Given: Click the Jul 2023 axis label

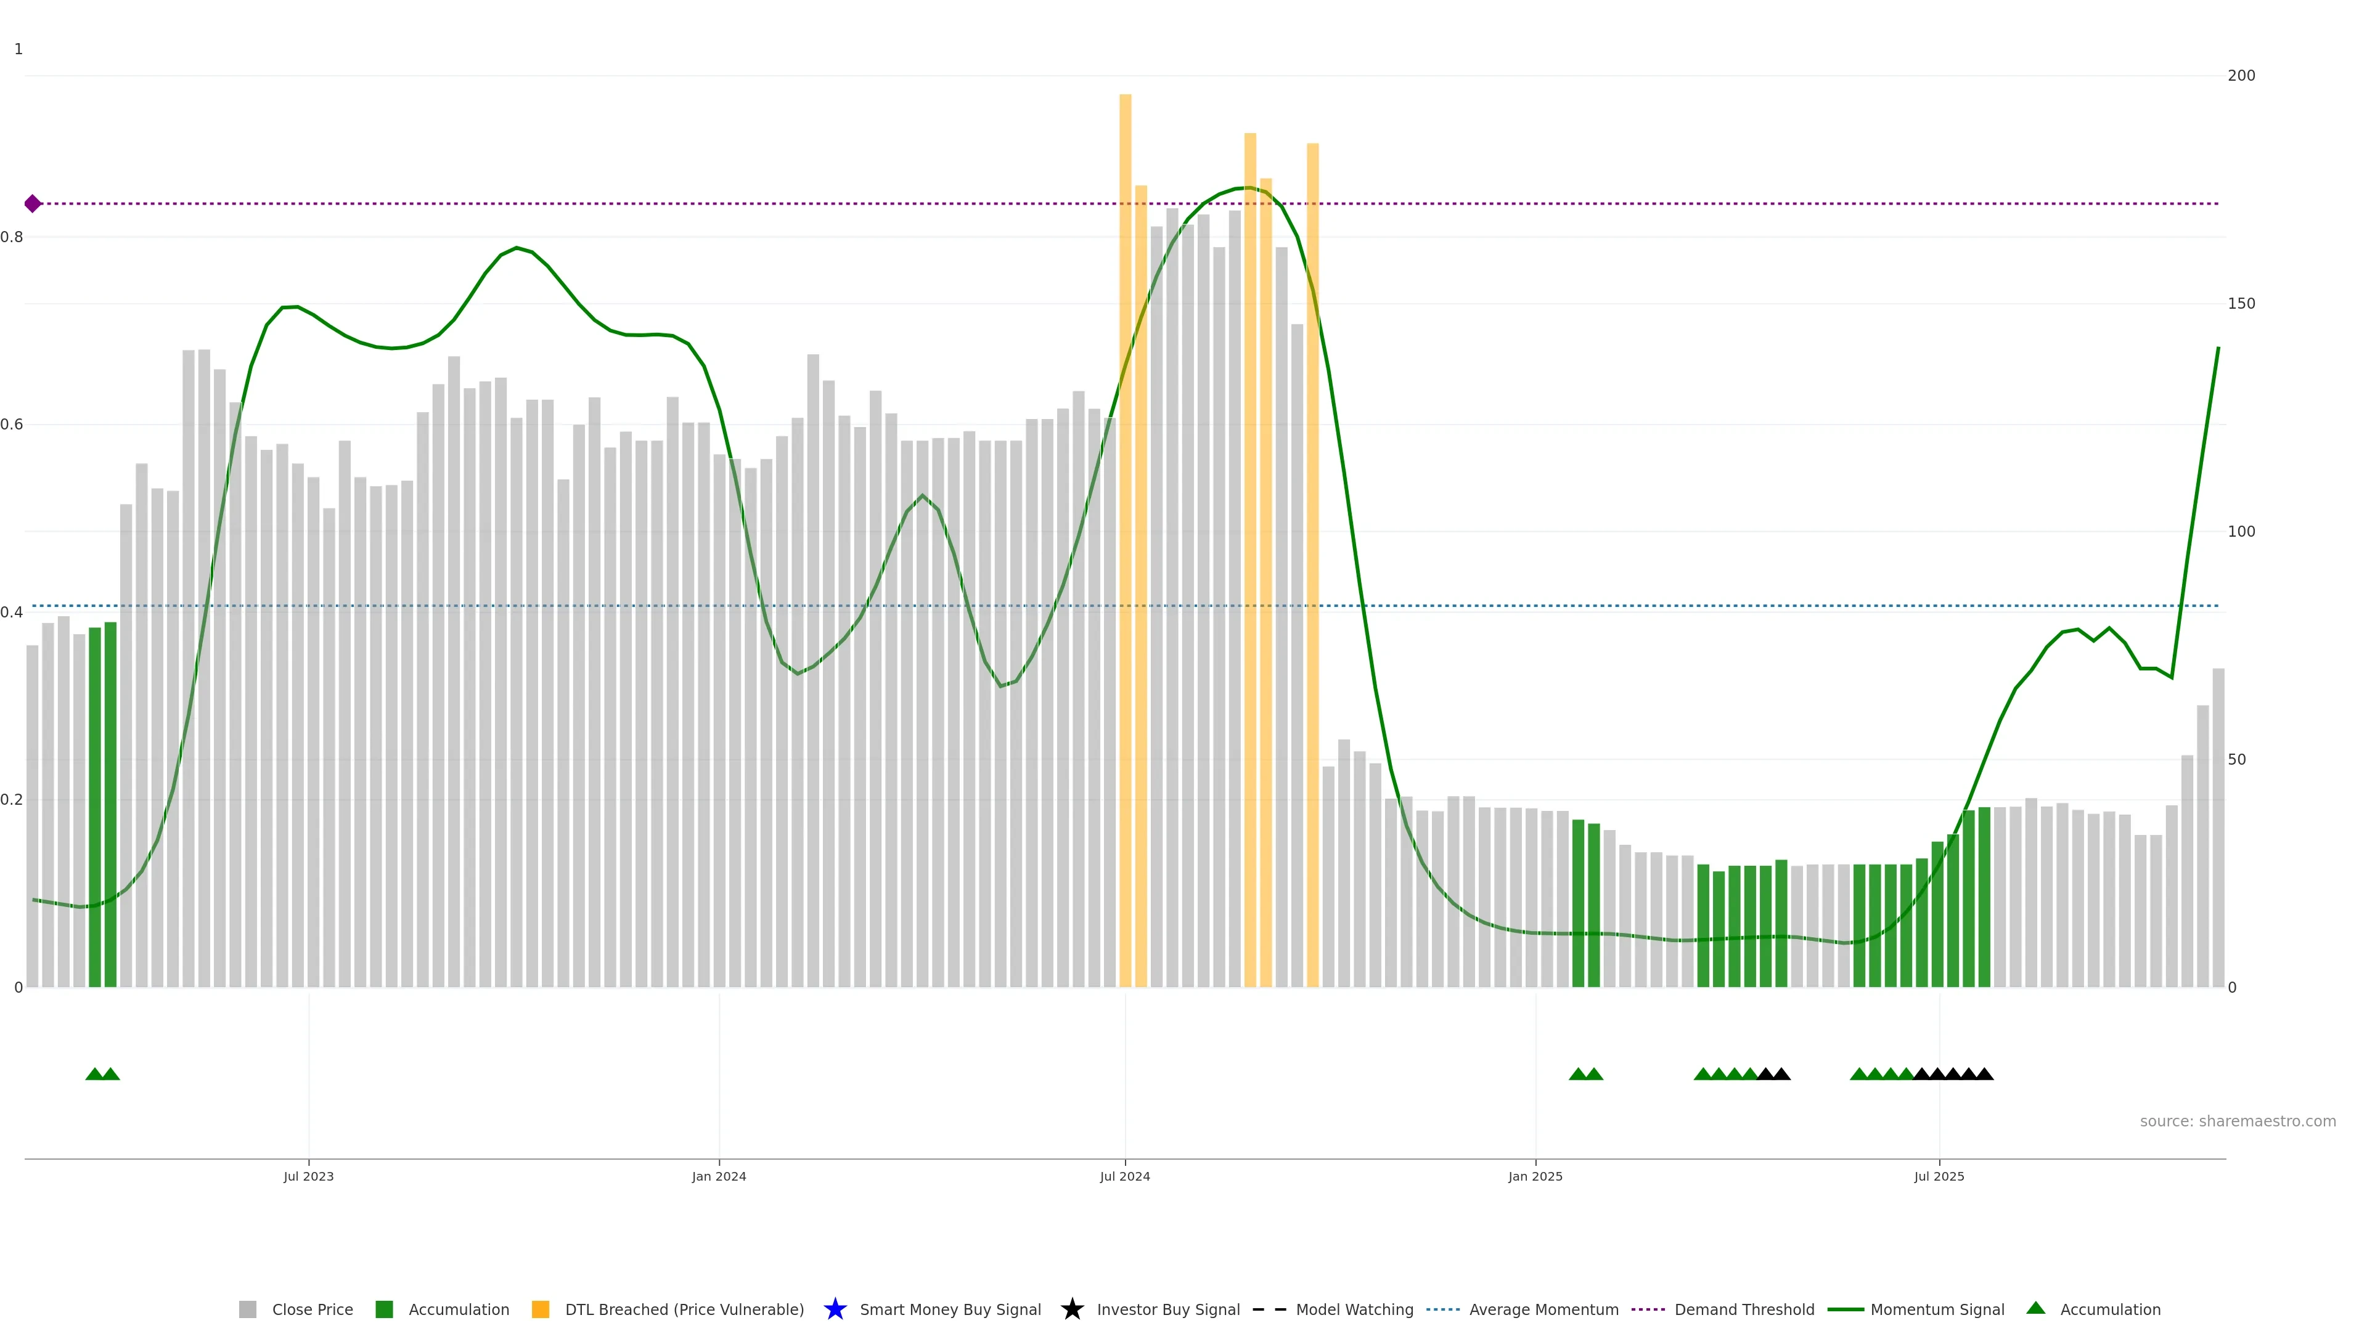Looking at the screenshot, I should pos(309,1176).
